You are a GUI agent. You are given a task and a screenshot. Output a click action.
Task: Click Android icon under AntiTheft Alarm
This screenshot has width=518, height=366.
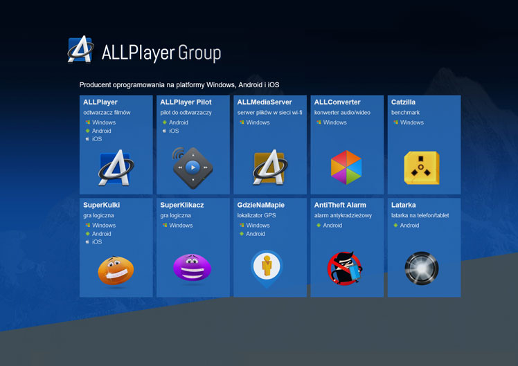point(319,225)
